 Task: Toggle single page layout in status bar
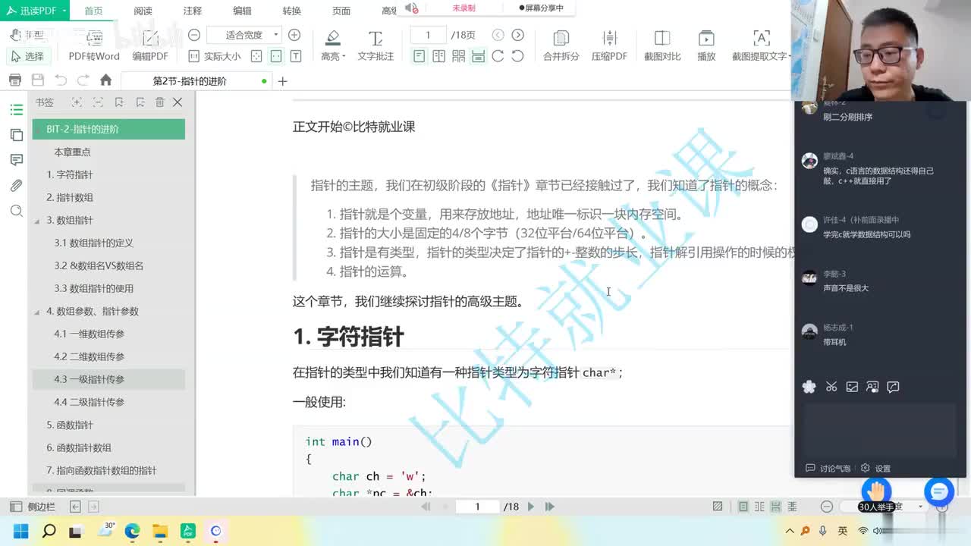(743, 507)
